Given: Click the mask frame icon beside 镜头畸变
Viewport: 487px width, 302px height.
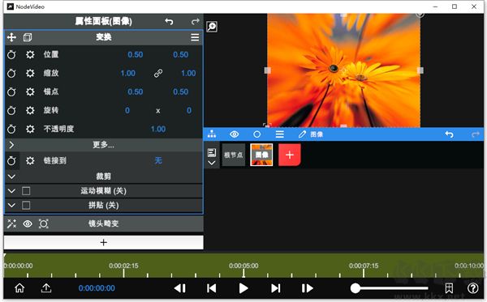Looking at the screenshot, I should click(x=44, y=223).
